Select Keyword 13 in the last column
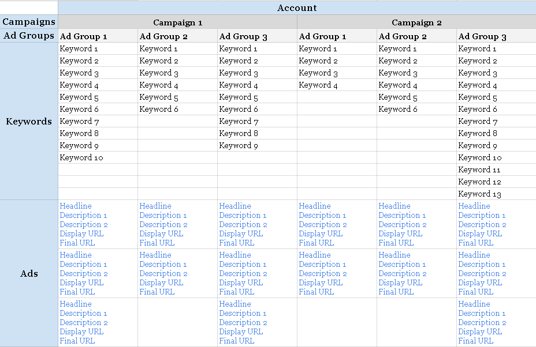The width and height of the screenshot is (536, 347). click(x=479, y=194)
